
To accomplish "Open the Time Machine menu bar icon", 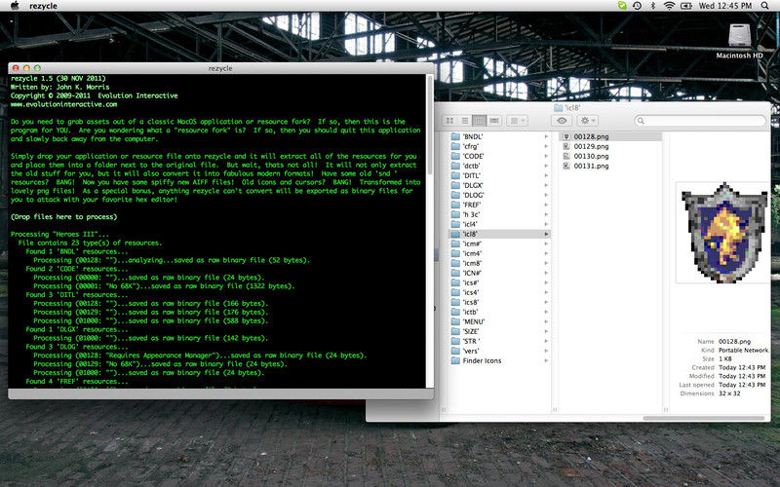I will coord(638,6).
